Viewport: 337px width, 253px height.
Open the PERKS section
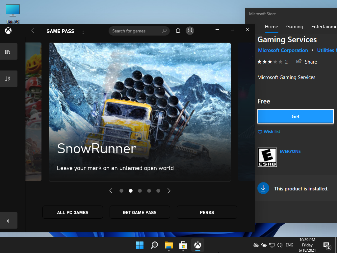pos(207,212)
